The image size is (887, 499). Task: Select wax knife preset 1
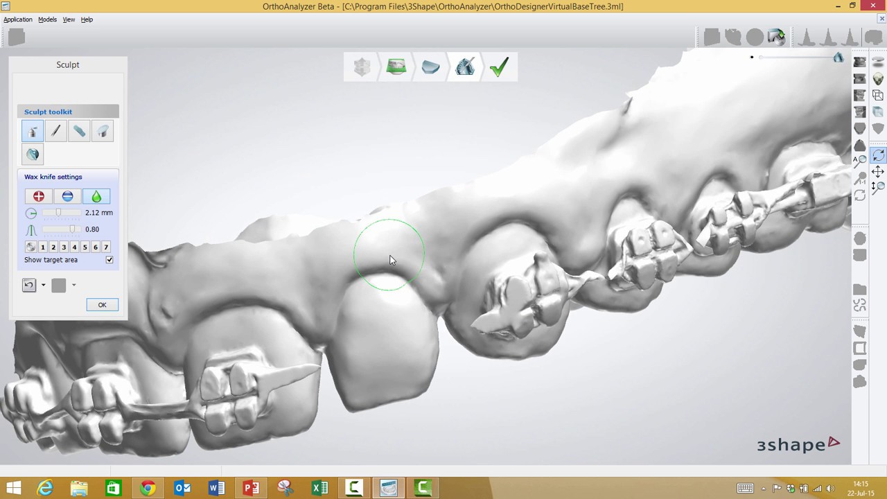(43, 247)
